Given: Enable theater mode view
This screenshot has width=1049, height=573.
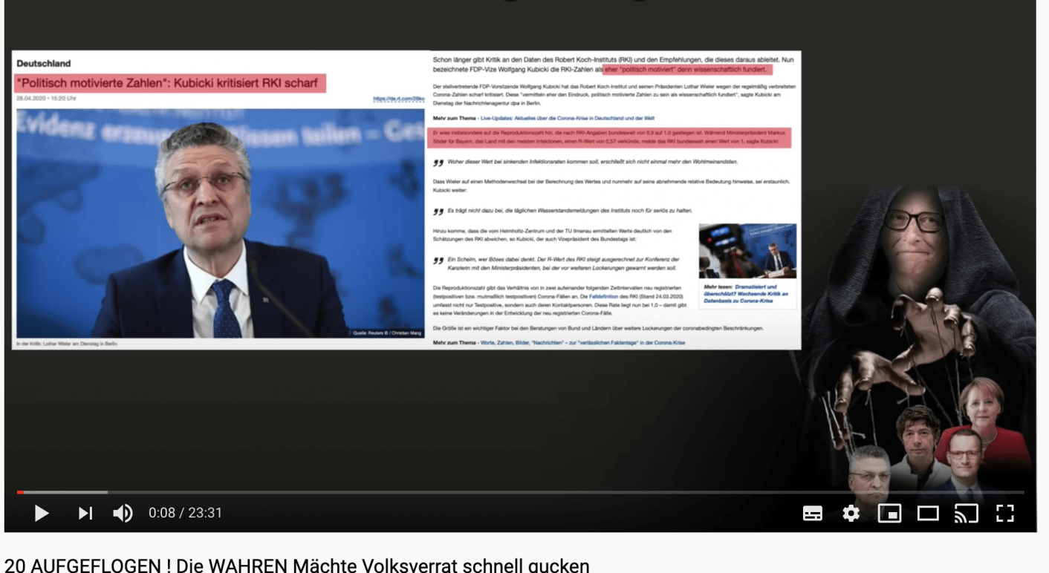Looking at the screenshot, I should click(x=928, y=513).
